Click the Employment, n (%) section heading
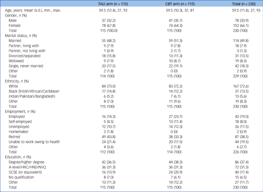Image resolution: width=263 pixels, height=192 pixels. click(20, 111)
